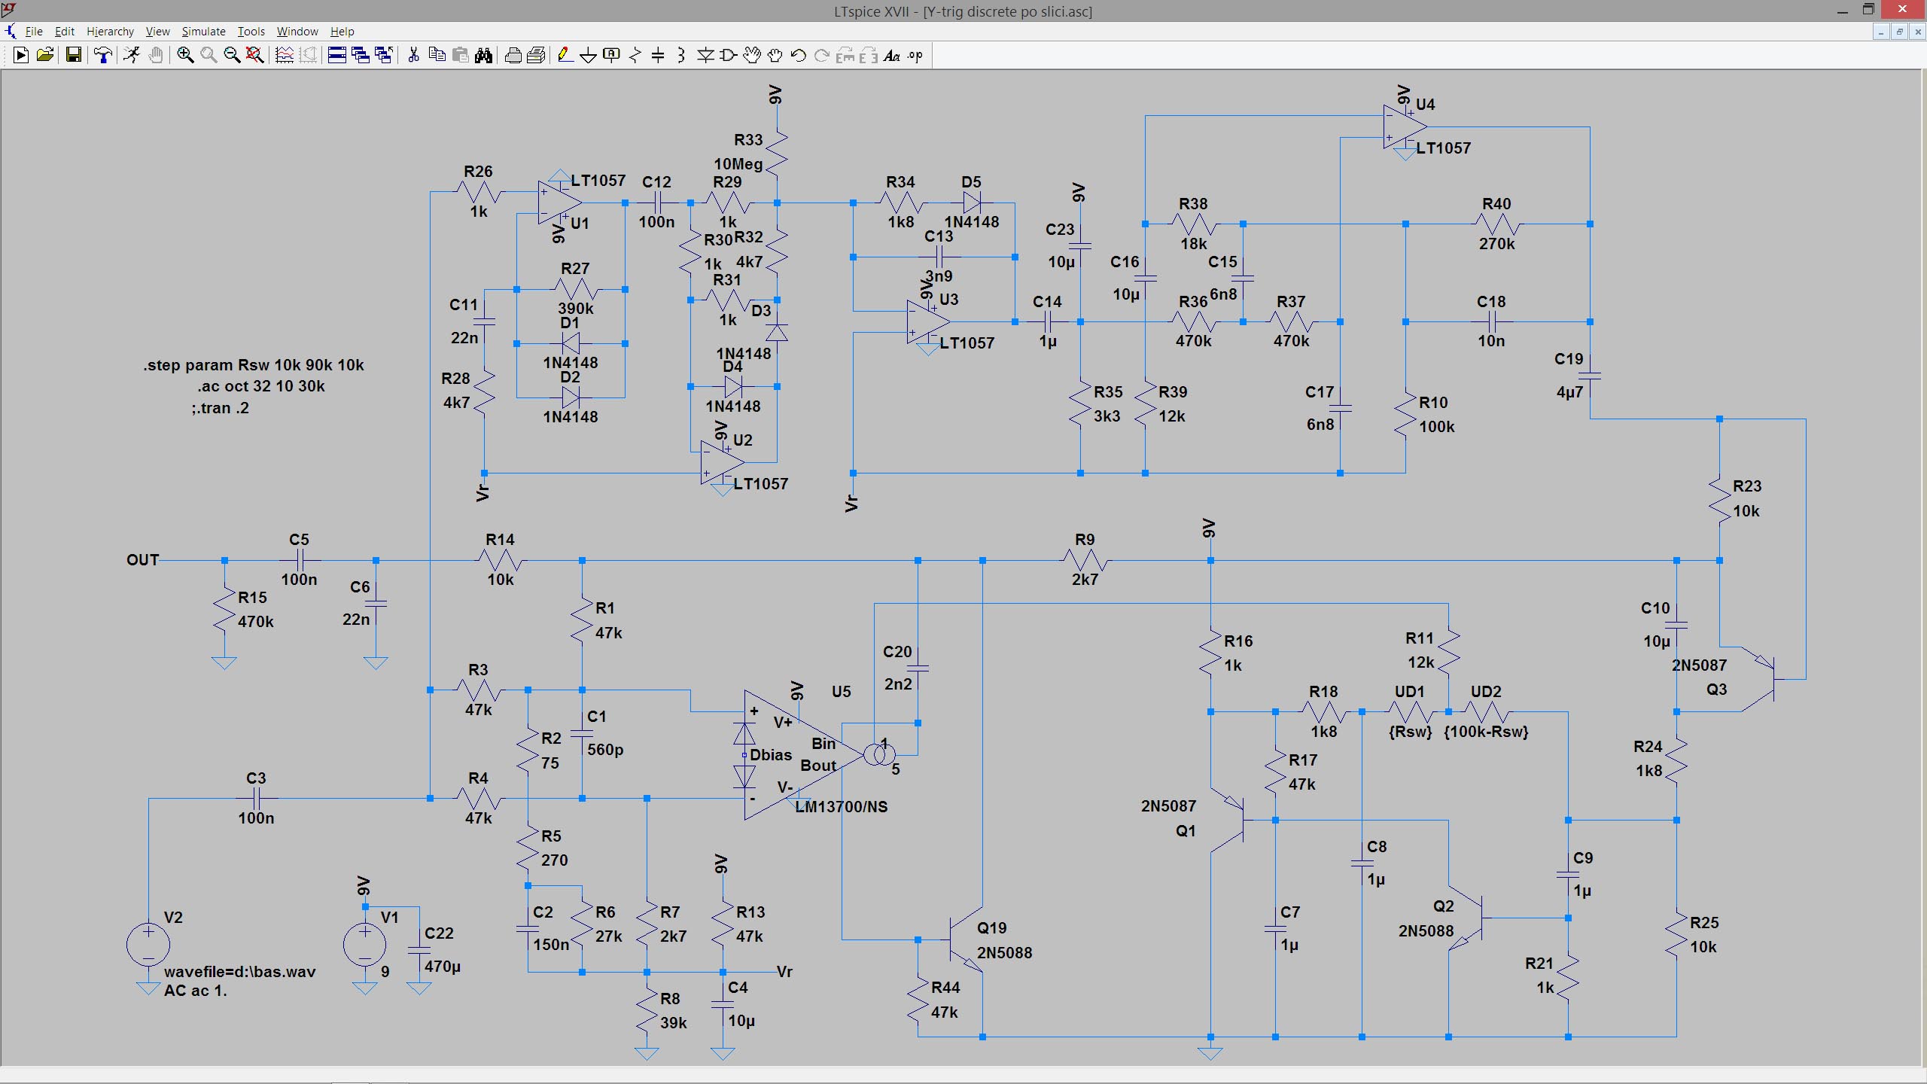Viewport: 1927px width, 1084px height.
Task: Click the Redo arrow icon
Action: pos(822,55)
